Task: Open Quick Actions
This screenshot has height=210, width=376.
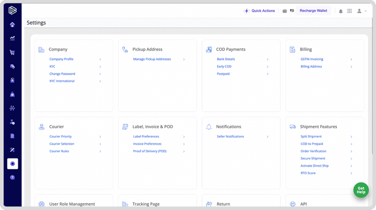Action: point(259,11)
